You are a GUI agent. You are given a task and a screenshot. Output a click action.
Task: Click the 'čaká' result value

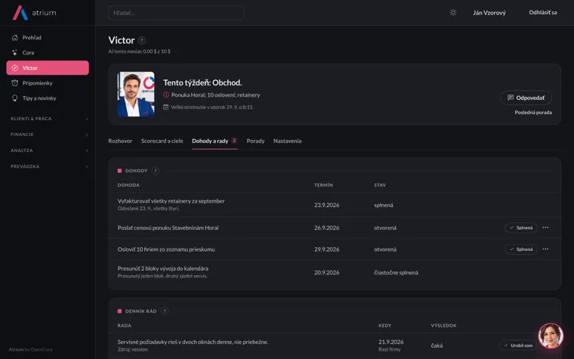[437, 345]
